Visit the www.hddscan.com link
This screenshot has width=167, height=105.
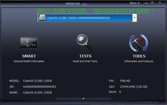pos(147,102)
